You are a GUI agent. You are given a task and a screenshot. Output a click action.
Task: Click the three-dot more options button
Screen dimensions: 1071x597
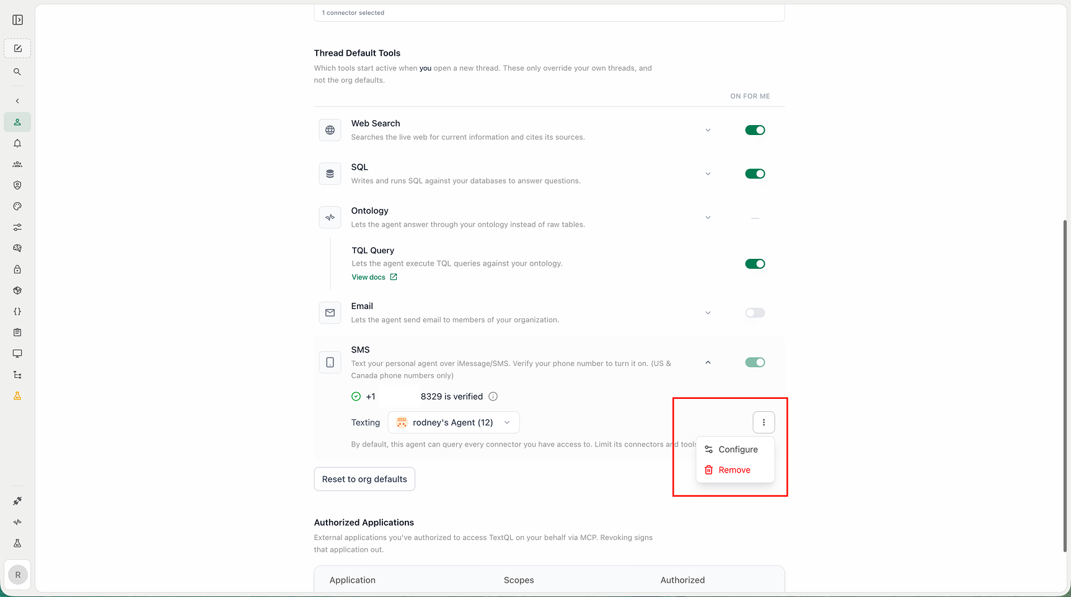(764, 422)
